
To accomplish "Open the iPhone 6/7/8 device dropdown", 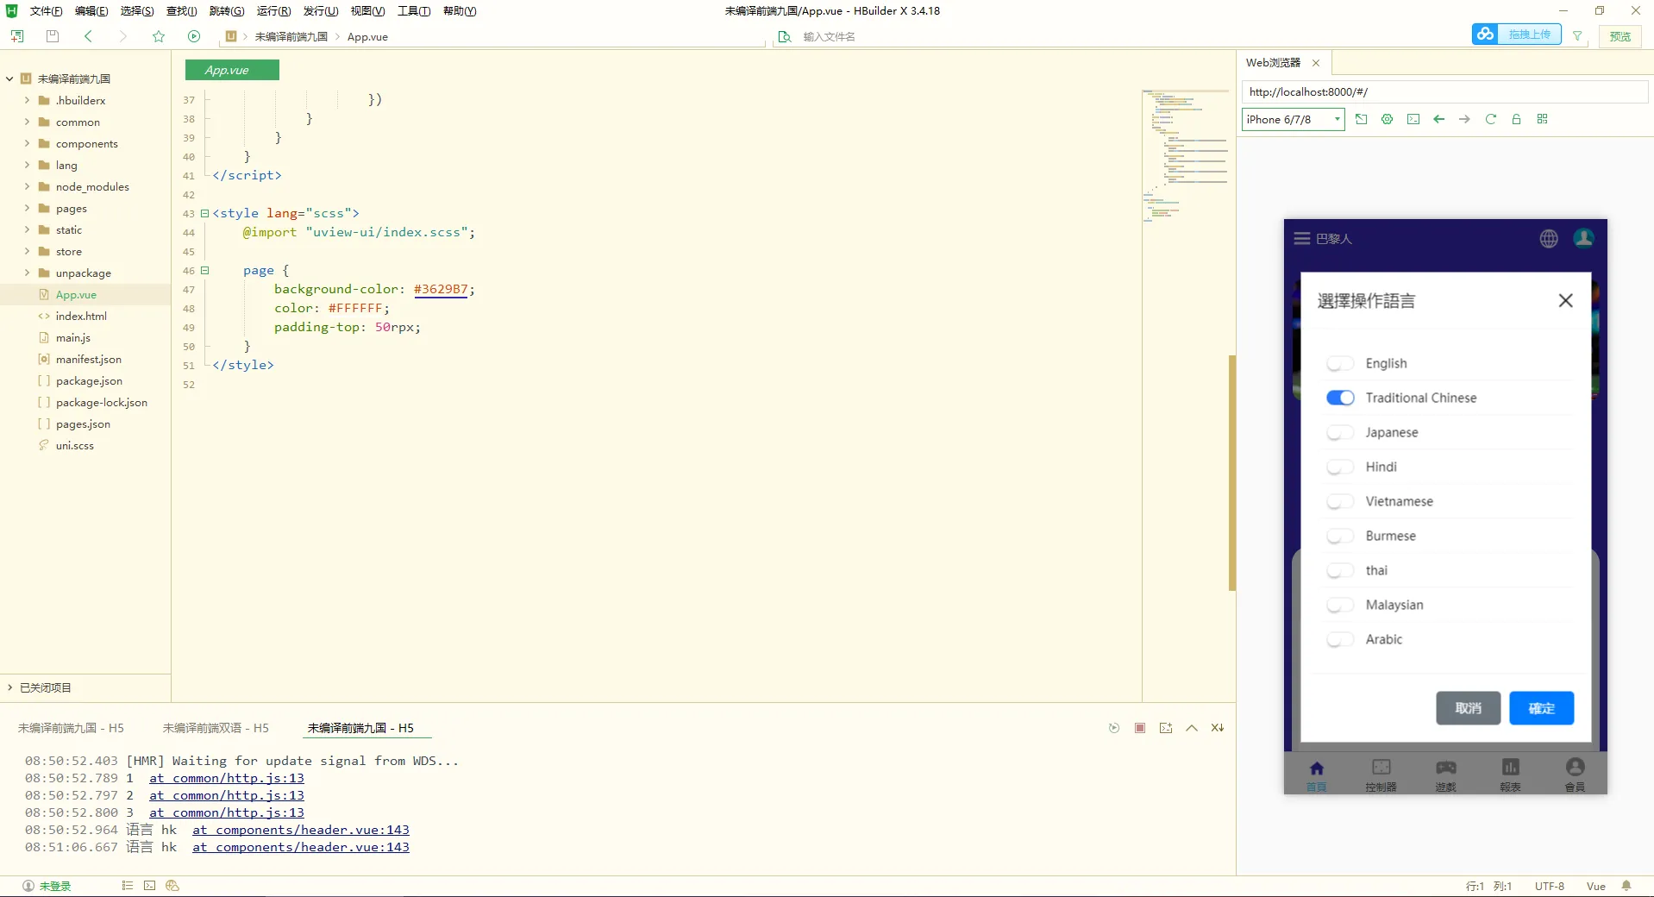I will [1293, 119].
